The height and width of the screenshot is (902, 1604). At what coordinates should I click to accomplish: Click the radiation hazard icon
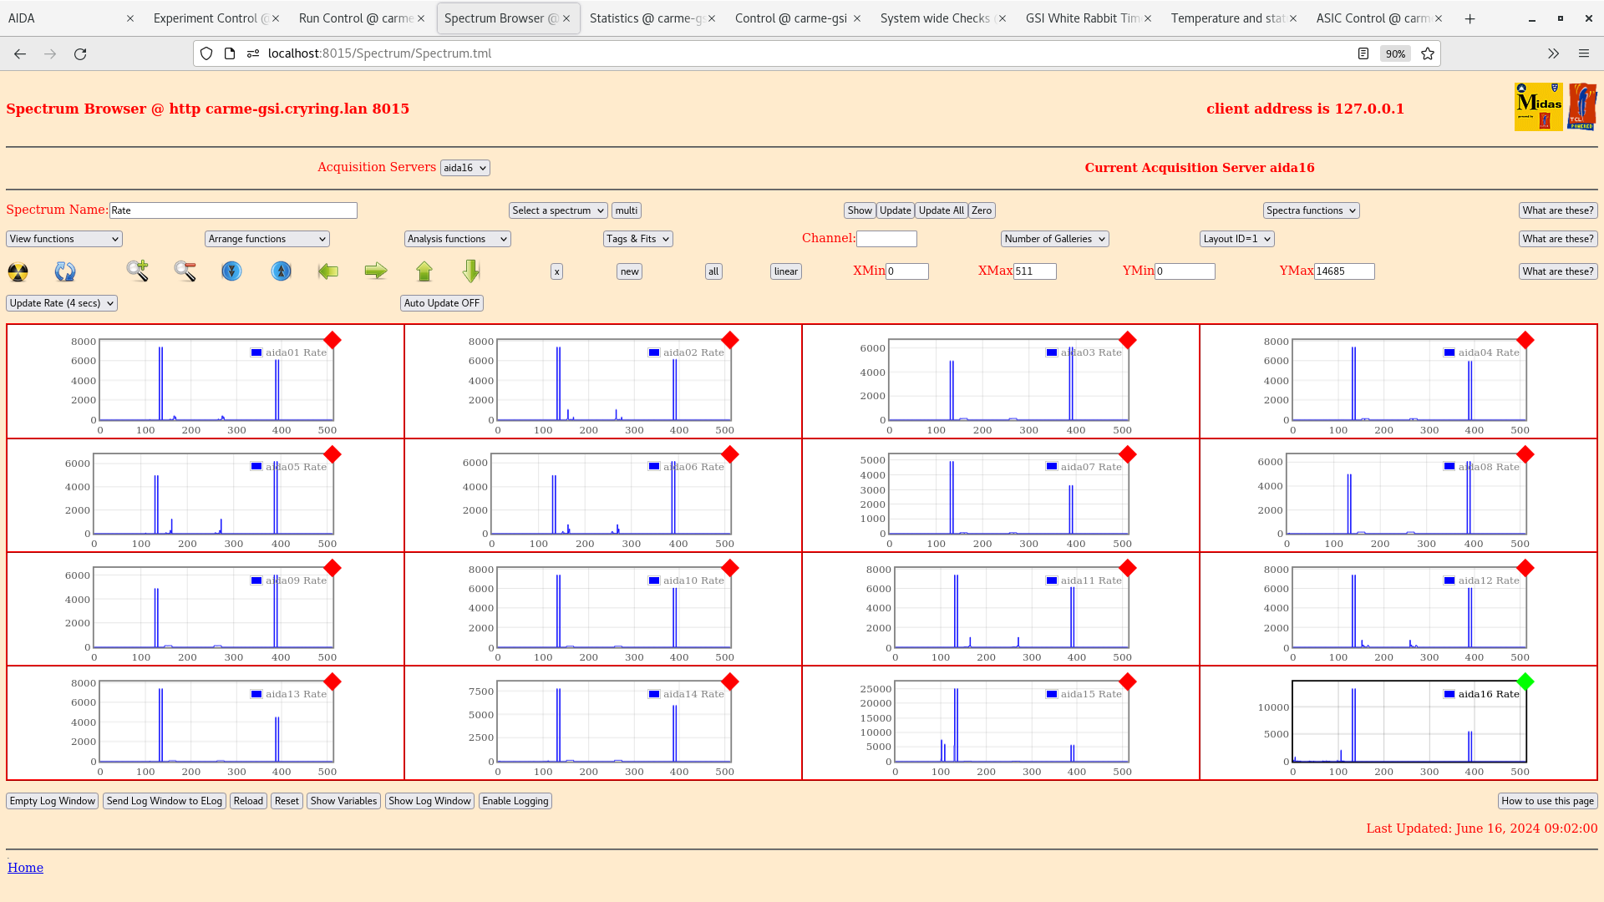[x=18, y=271]
